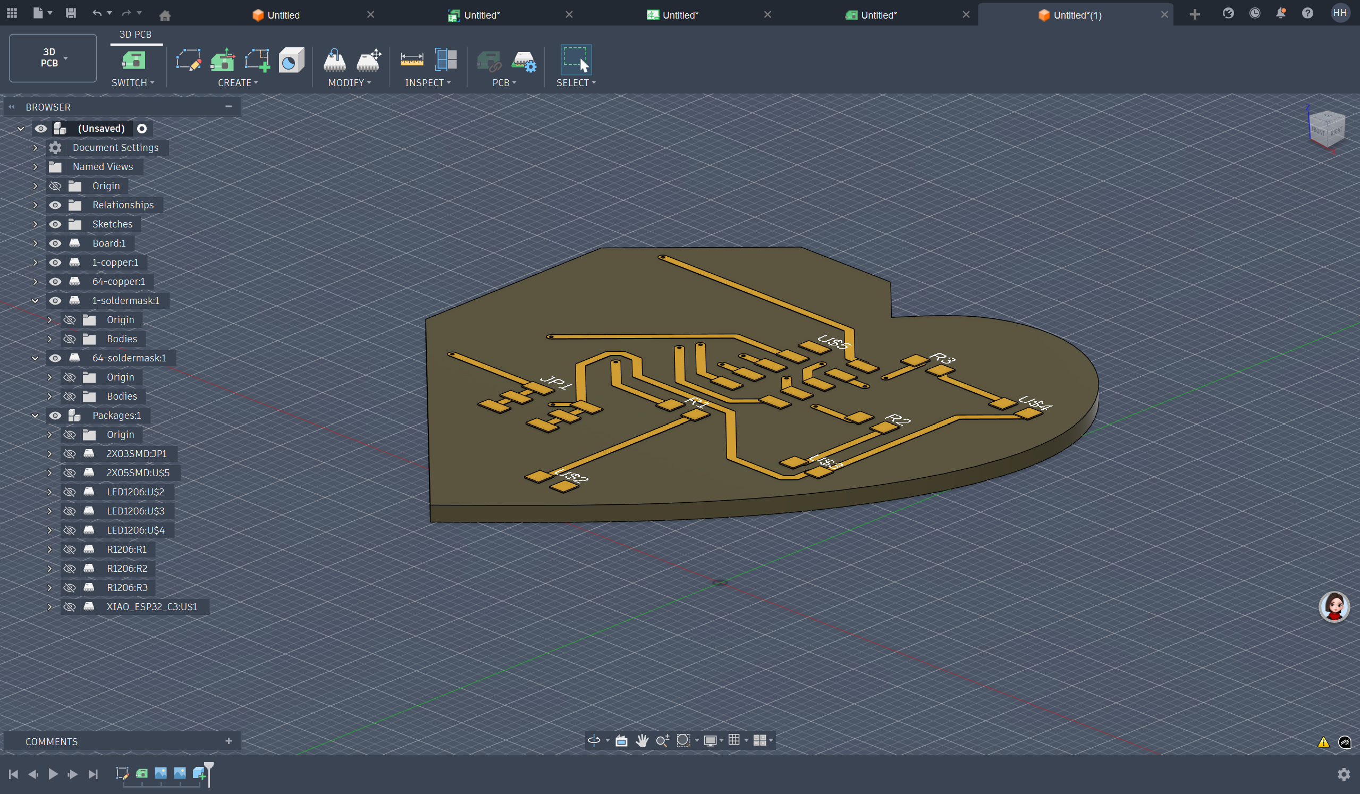Viewport: 1360px width, 794px height.
Task: Select the Move component tool in Modify
Action: (x=369, y=60)
